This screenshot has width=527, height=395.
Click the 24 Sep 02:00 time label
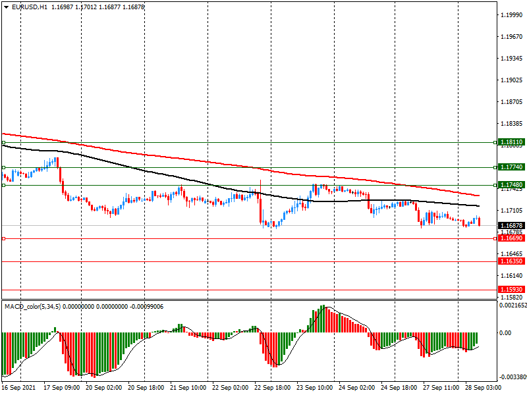pyautogui.click(x=357, y=388)
